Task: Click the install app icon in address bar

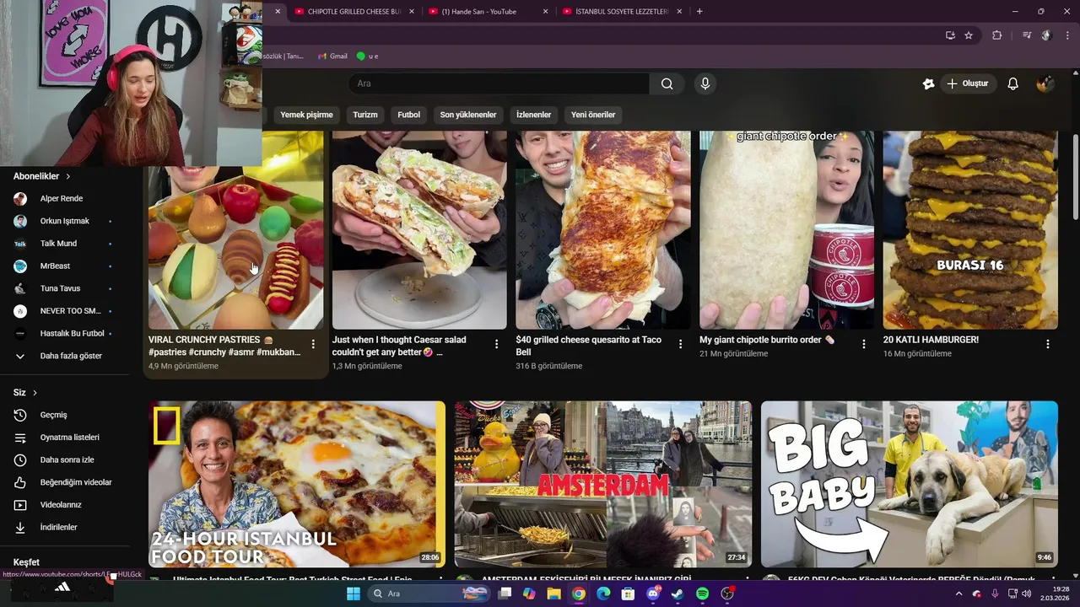Action: coord(950,35)
